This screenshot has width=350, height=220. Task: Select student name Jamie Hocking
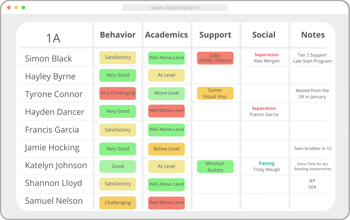[52, 147]
